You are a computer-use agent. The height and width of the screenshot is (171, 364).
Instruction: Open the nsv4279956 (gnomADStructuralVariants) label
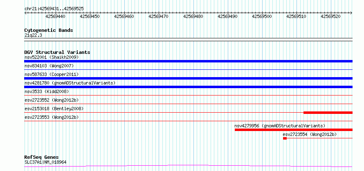[x=280, y=126]
